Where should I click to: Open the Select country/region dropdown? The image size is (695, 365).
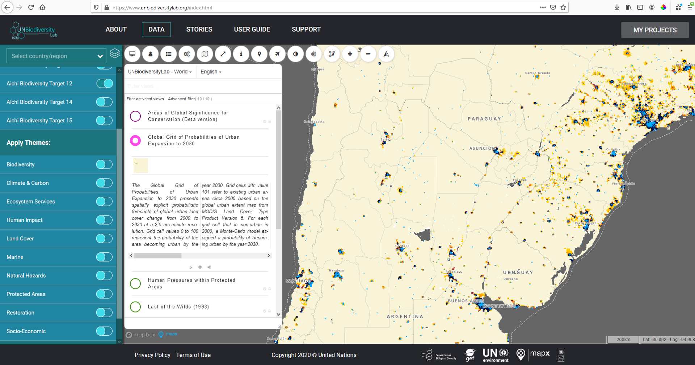(56, 56)
